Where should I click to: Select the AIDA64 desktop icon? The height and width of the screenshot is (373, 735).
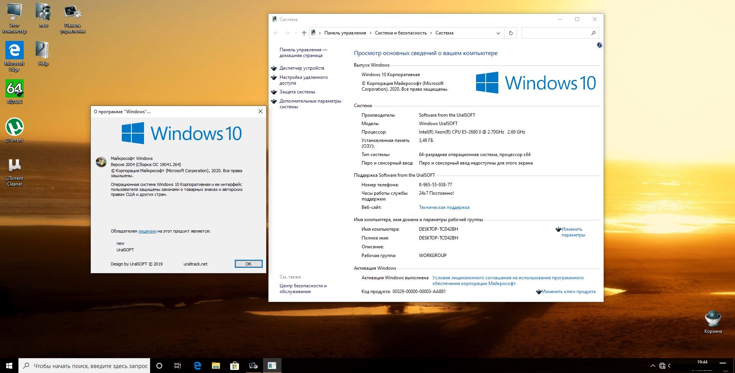click(14, 92)
